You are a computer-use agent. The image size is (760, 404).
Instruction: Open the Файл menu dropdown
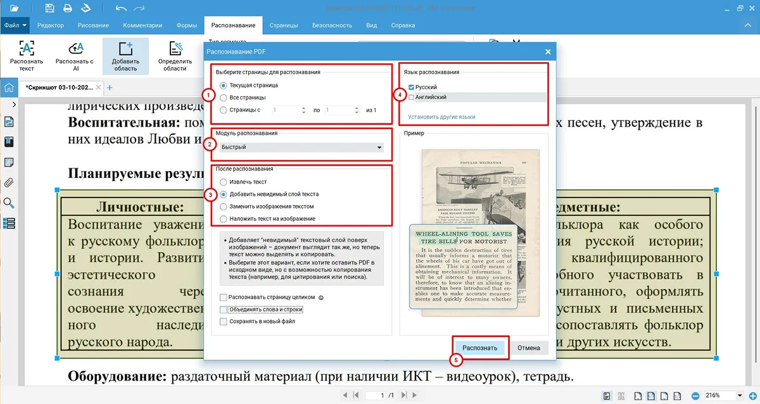[15, 25]
